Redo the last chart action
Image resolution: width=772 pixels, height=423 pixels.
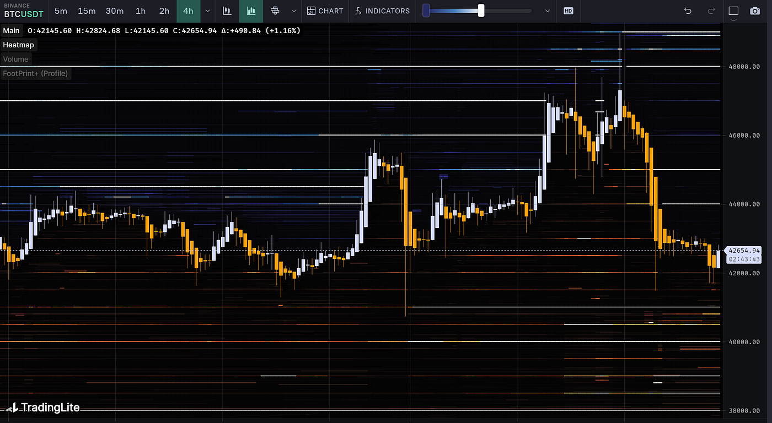(711, 10)
